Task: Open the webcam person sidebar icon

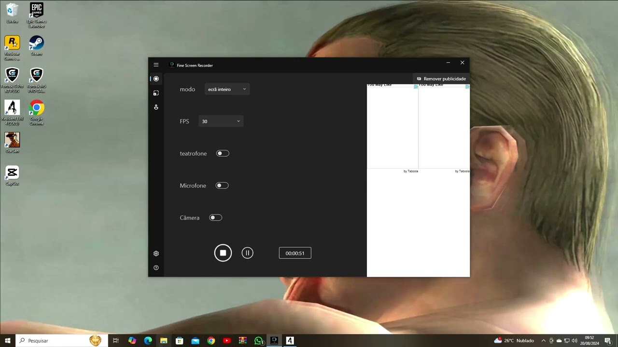Action: (156, 107)
